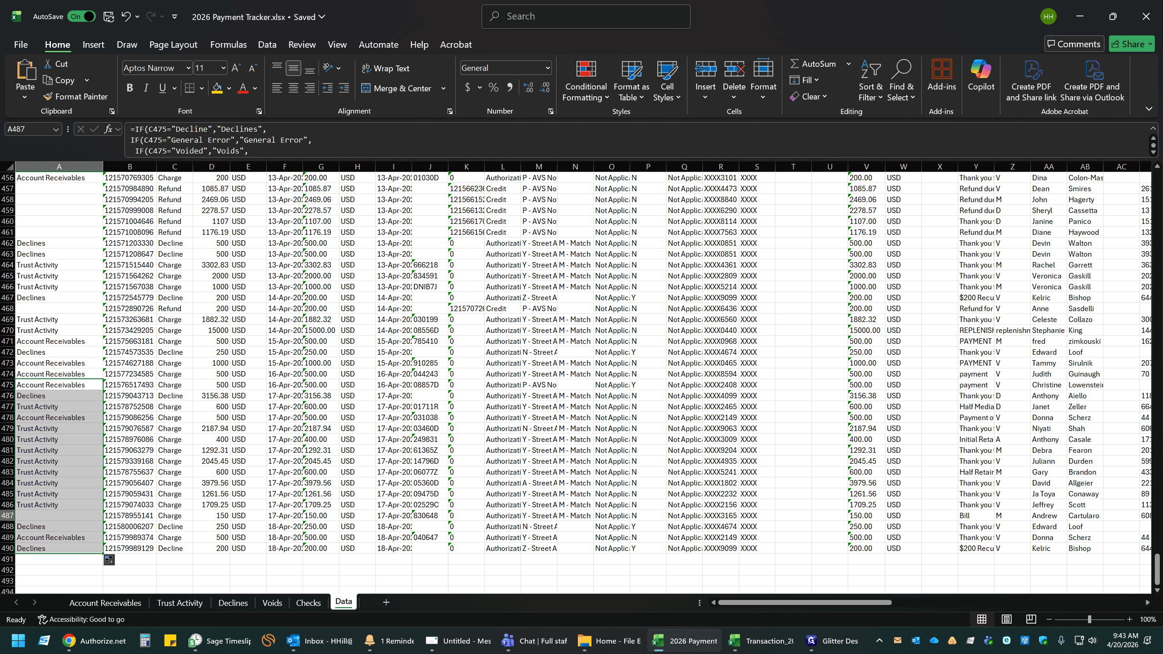The height and width of the screenshot is (654, 1163).
Task: Toggle Top Align vertical alignment
Action: [x=277, y=68]
